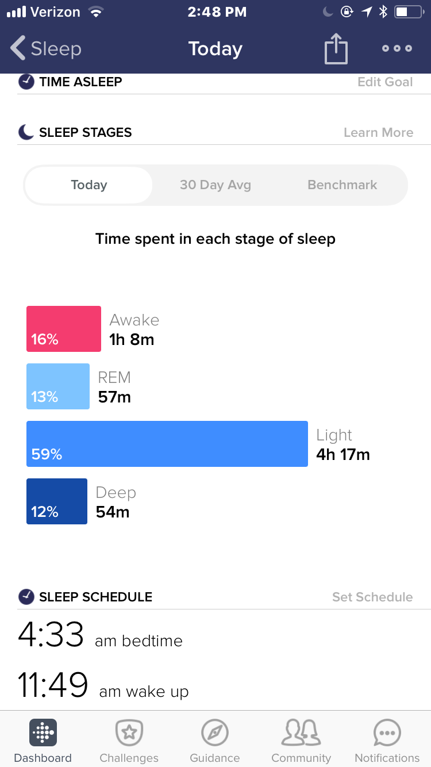Tap the 4:33 am bedtime entry

point(101,635)
